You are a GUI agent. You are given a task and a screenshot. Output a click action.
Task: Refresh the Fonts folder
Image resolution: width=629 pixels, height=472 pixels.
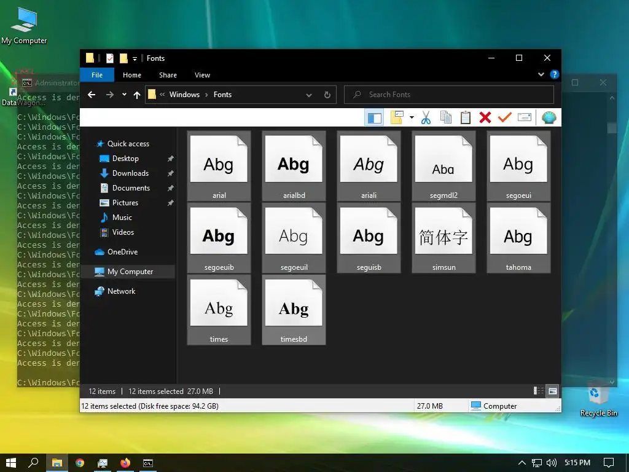(327, 95)
